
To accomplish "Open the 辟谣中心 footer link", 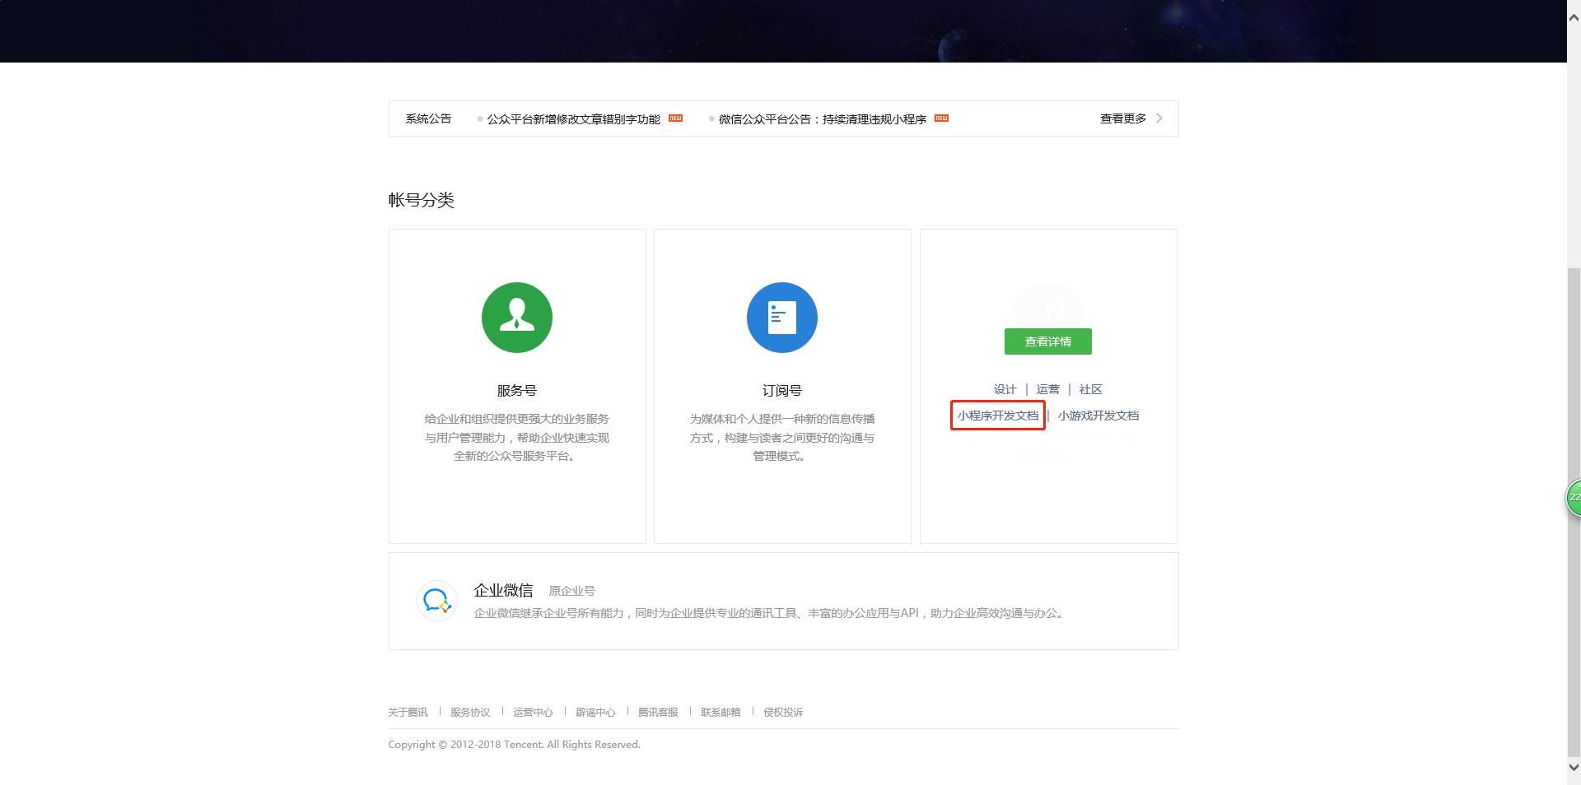I will (x=596, y=712).
